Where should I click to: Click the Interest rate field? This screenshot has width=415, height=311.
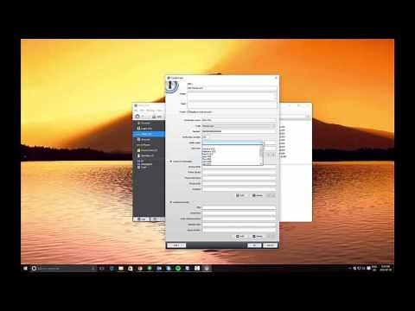coord(239,225)
